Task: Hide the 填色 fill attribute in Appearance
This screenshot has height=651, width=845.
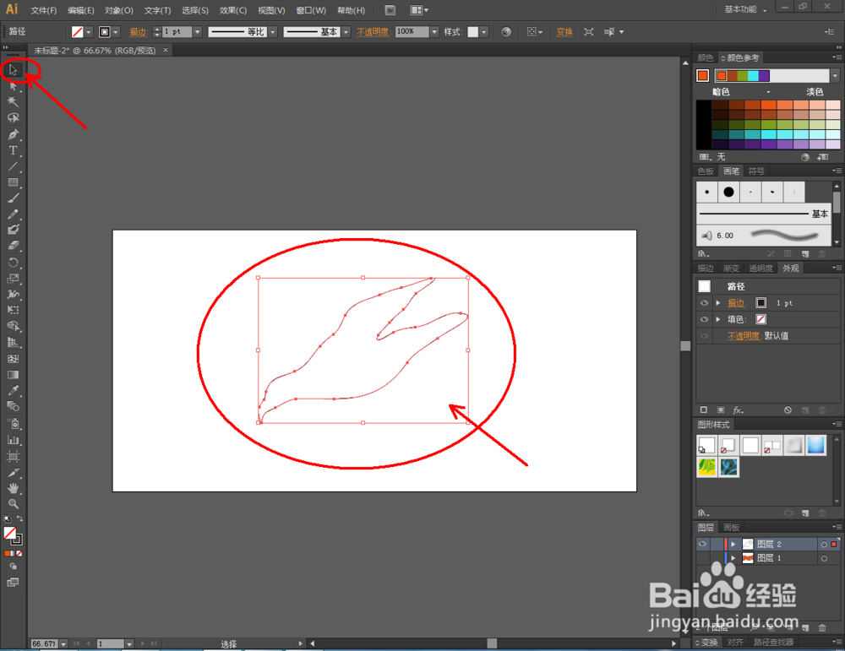Action: pos(704,319)
